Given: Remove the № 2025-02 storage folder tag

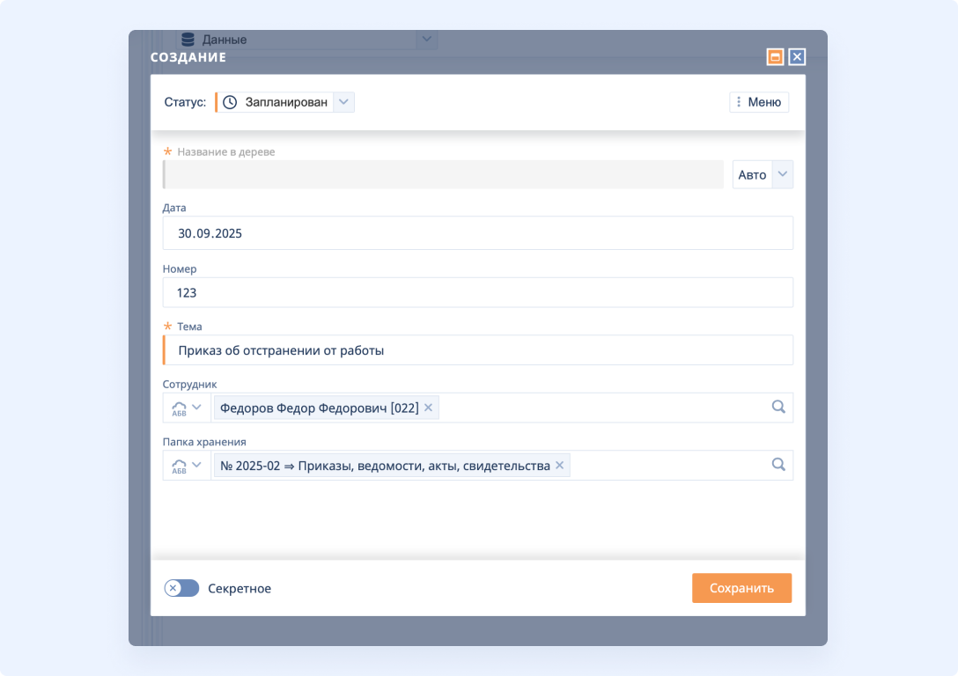Looking at the screenshot, I should tap(559, 466).
